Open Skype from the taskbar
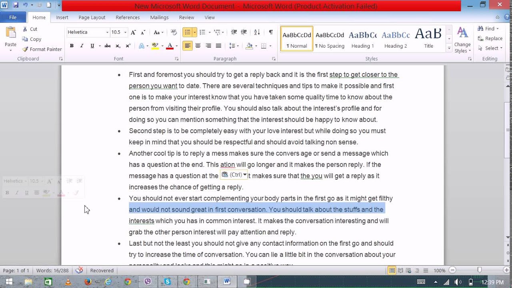 (x=167, y=282)
